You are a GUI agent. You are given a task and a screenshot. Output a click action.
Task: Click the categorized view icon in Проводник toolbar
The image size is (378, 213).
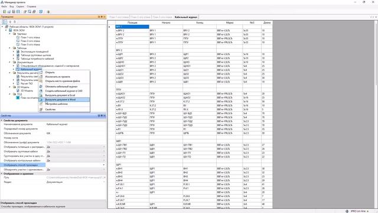point(4,22)
